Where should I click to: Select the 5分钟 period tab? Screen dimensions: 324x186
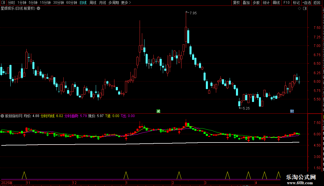pos(33,3)
